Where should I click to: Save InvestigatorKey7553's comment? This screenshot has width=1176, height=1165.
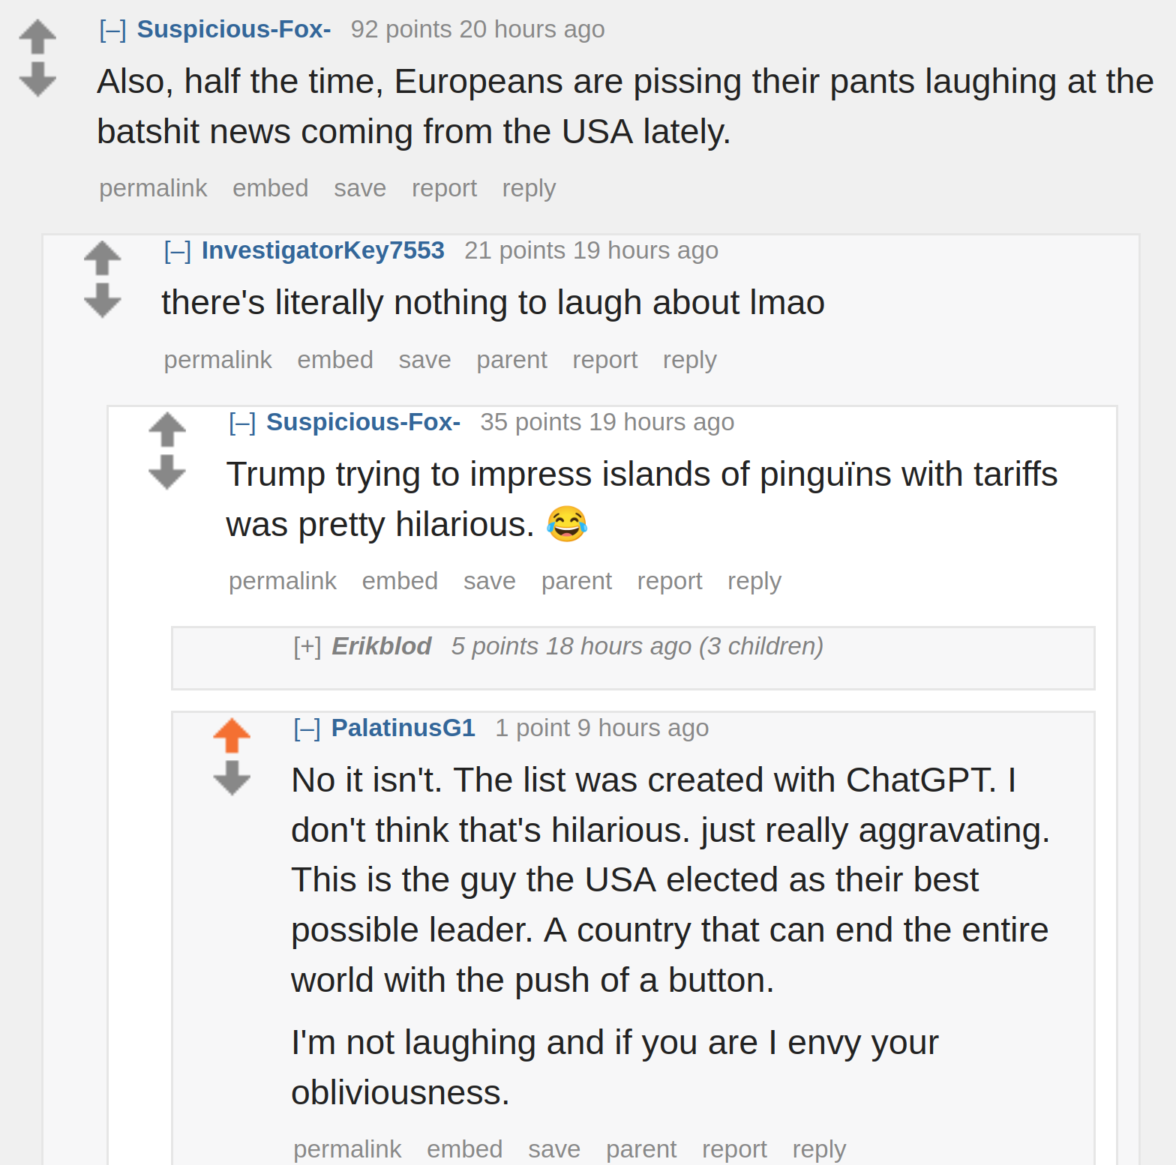(424, 360)
